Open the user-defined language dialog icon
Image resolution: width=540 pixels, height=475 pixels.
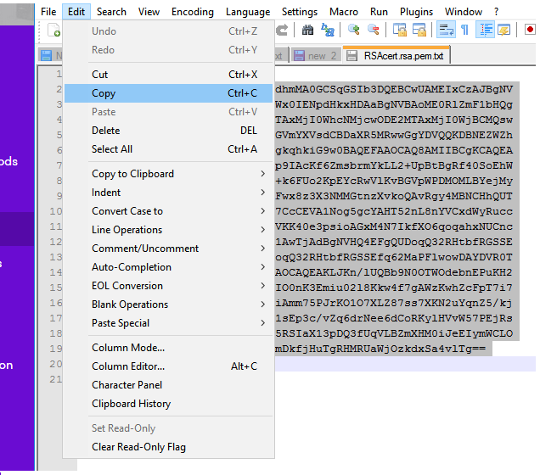click(x=504, y=30)
